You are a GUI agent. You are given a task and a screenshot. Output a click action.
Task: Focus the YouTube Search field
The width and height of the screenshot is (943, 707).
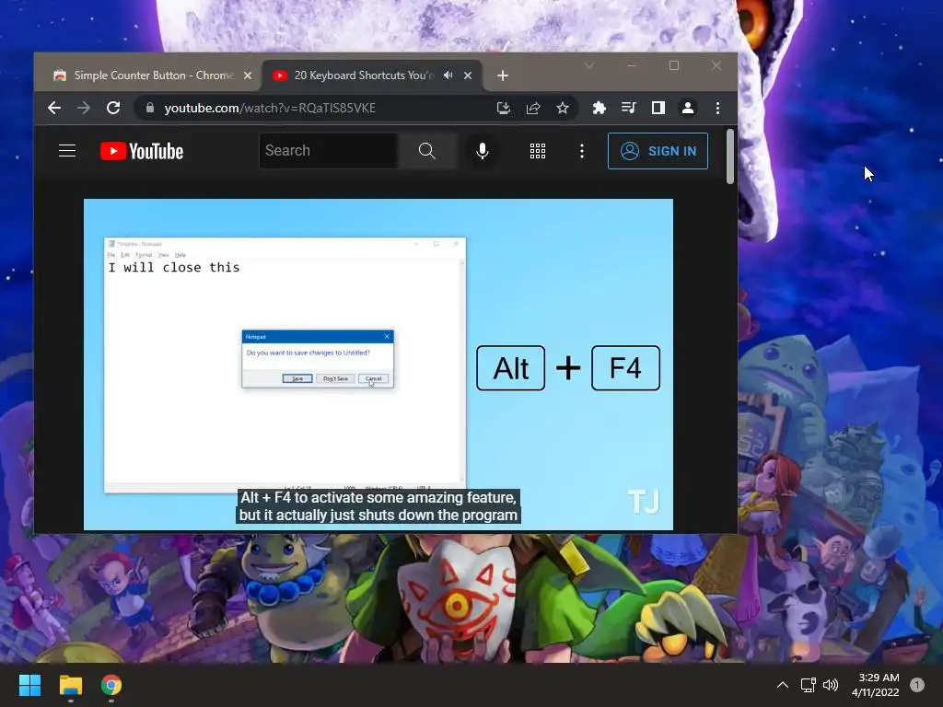pos(329,150)
